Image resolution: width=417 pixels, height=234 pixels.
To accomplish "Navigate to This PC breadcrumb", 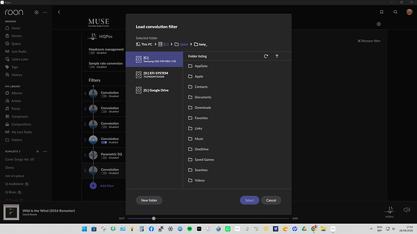I will tap(144, 44).
